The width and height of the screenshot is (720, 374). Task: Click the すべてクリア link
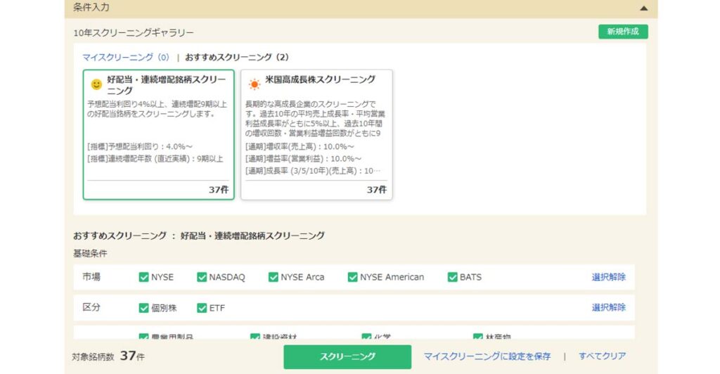602,356
